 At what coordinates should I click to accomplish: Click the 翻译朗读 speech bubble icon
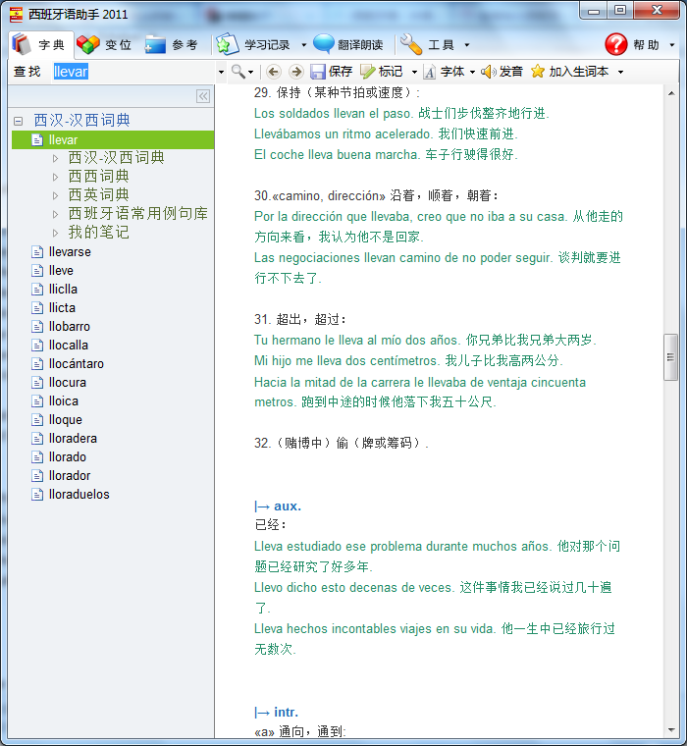(324, 44)
